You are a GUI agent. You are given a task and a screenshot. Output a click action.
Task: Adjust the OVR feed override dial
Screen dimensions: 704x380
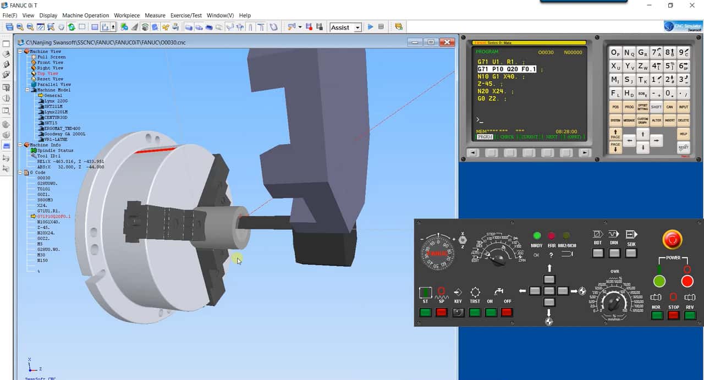pos(614,301)
